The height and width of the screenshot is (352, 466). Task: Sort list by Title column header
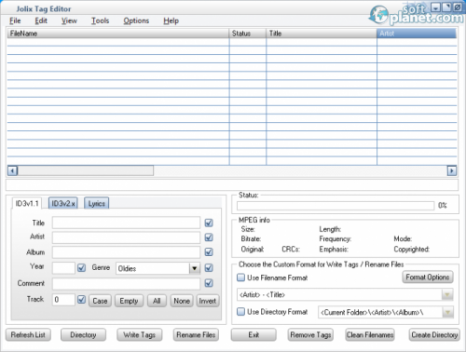pos(322,34)
